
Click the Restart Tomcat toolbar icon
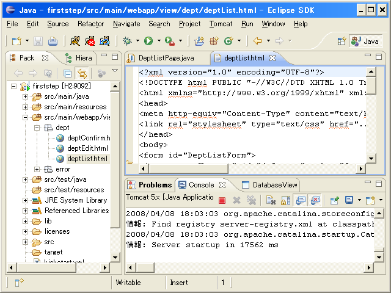pos(105,41)
